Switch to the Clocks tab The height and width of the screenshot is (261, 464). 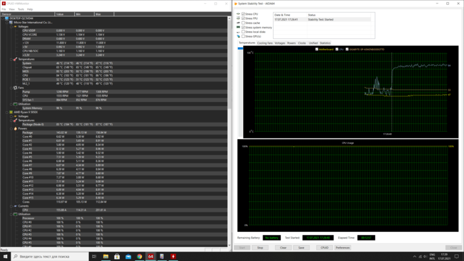[x=302, y=43]
